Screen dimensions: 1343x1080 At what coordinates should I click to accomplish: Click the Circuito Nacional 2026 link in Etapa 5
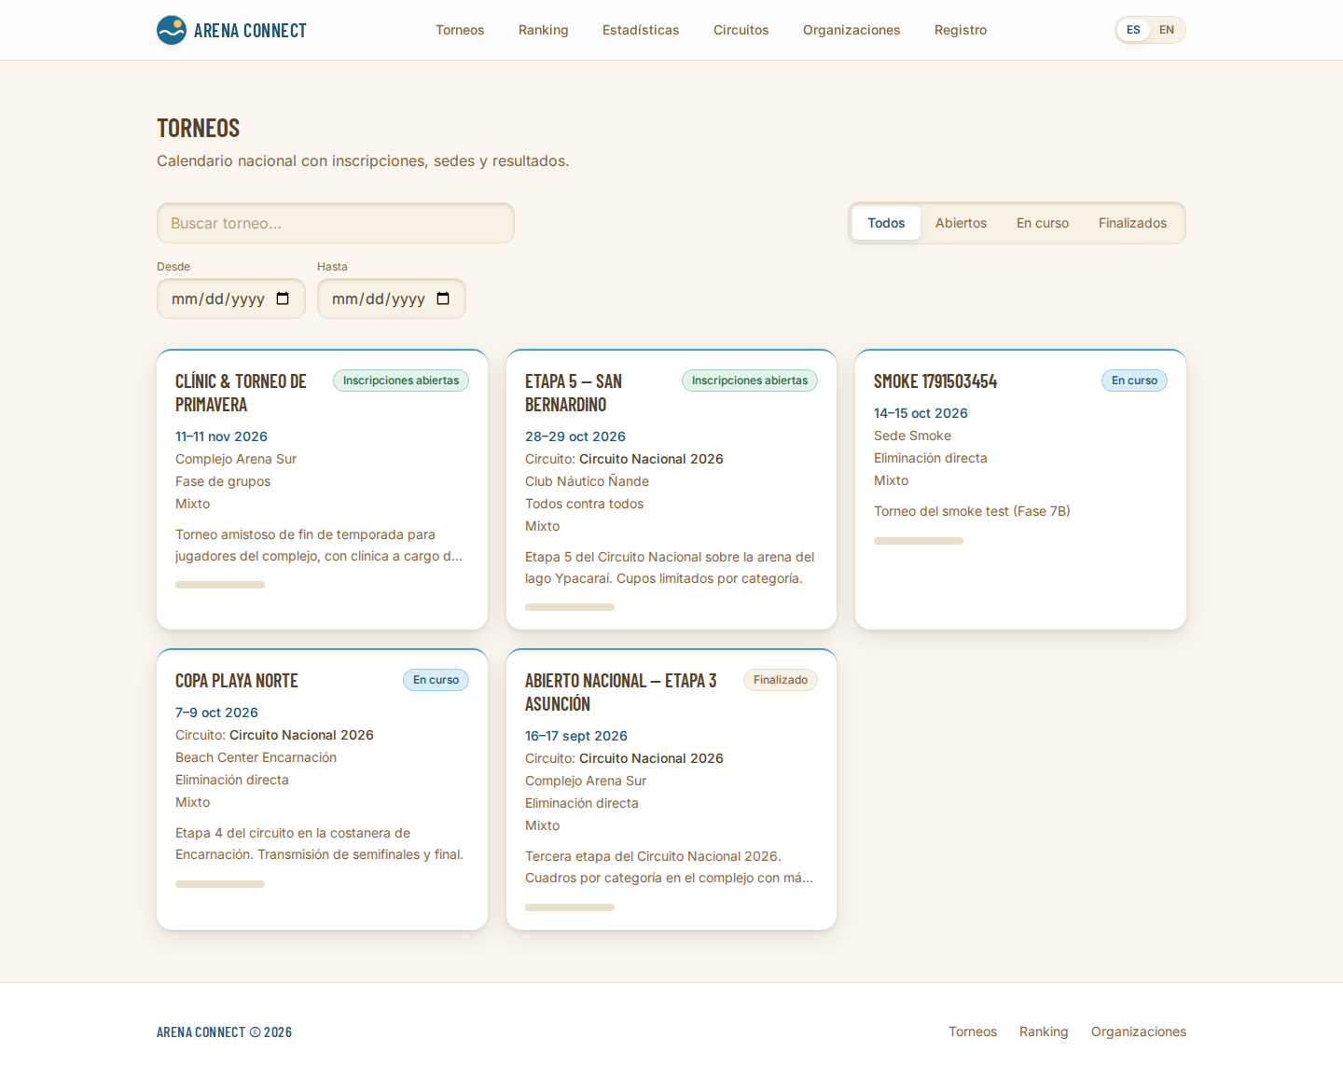[x=651, y=459]
